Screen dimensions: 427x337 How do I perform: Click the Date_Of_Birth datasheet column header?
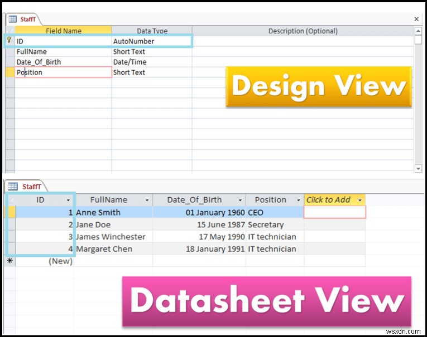pyautogui.click(x=199, y=200)
